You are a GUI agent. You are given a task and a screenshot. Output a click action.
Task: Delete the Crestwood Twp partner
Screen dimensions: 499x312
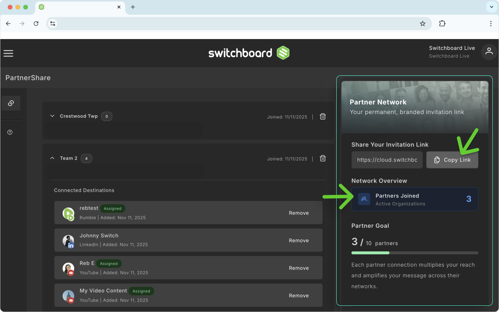pyautogui.click(x=322, y=116)
